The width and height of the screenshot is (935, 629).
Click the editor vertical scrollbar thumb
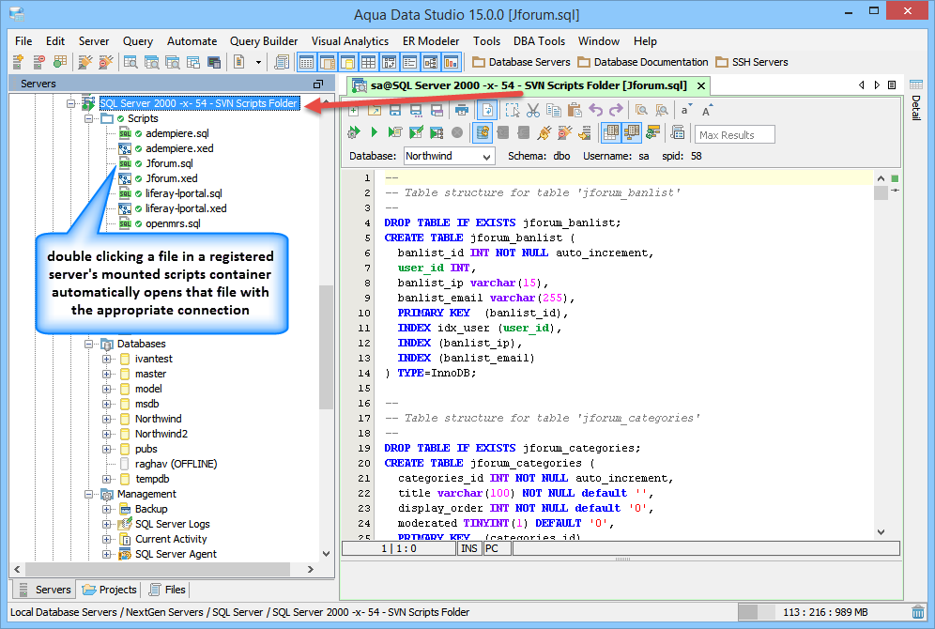coord(881,193)
